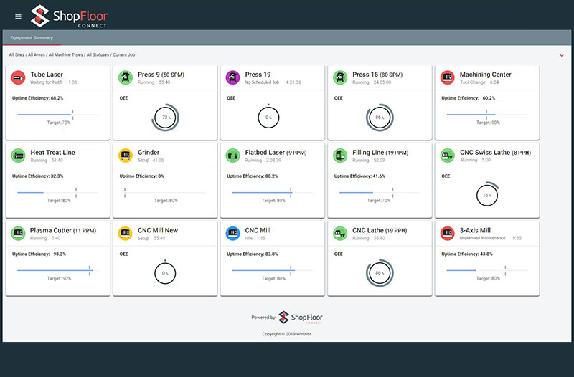Click the Plasma Cutter uptime efficiency bar
This screenshot has height=377, width=574.
tap(55, 270)
